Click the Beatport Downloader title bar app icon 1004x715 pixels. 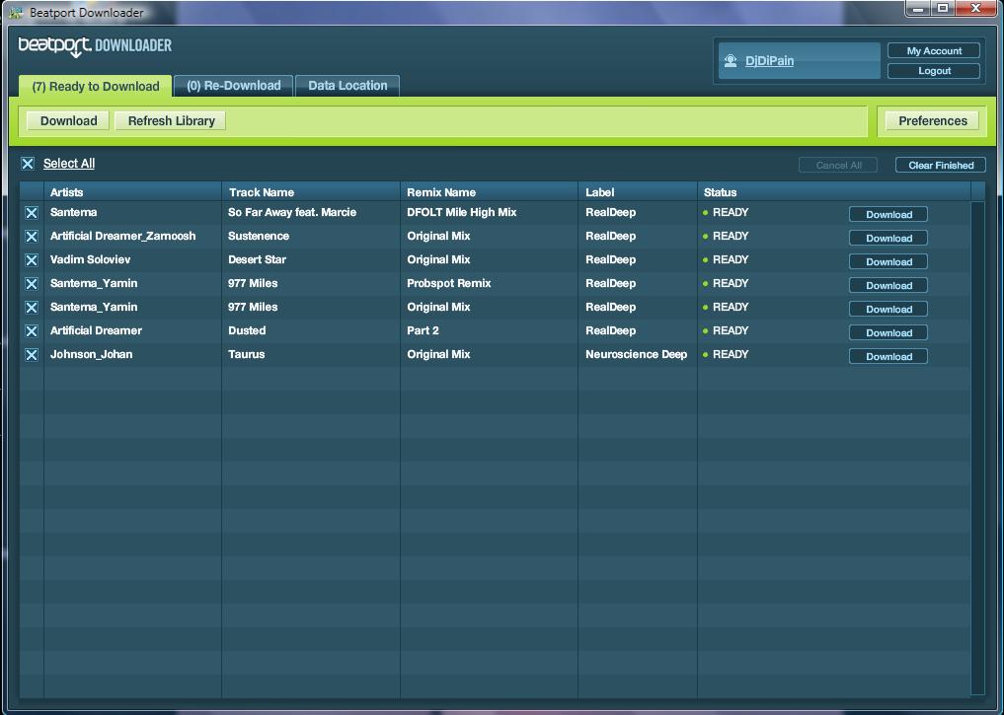(15, 13)
